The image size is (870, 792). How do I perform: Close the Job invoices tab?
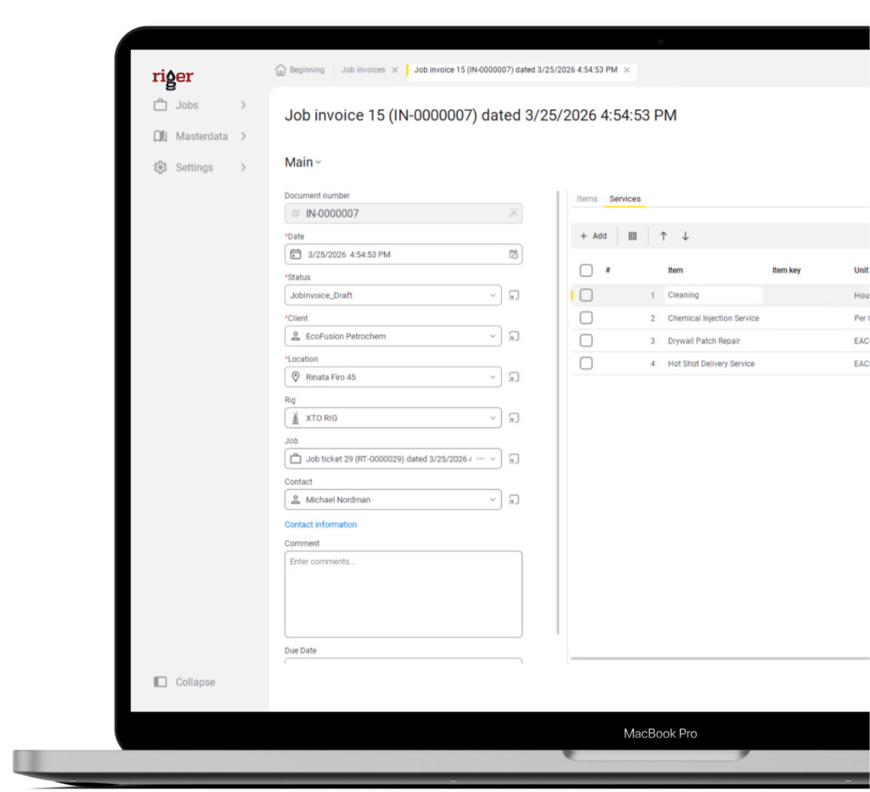click(x=394, y=70)
